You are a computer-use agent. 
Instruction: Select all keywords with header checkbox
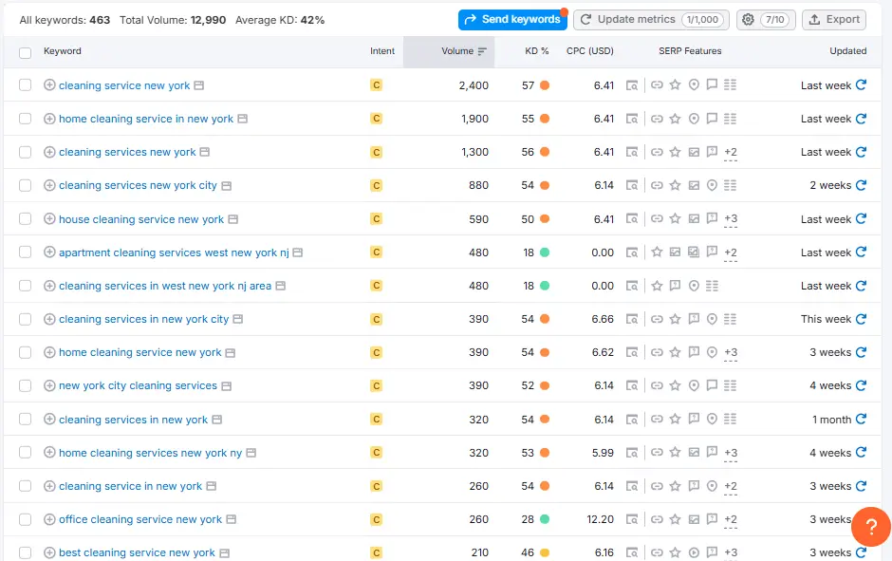tap(26, 51)
